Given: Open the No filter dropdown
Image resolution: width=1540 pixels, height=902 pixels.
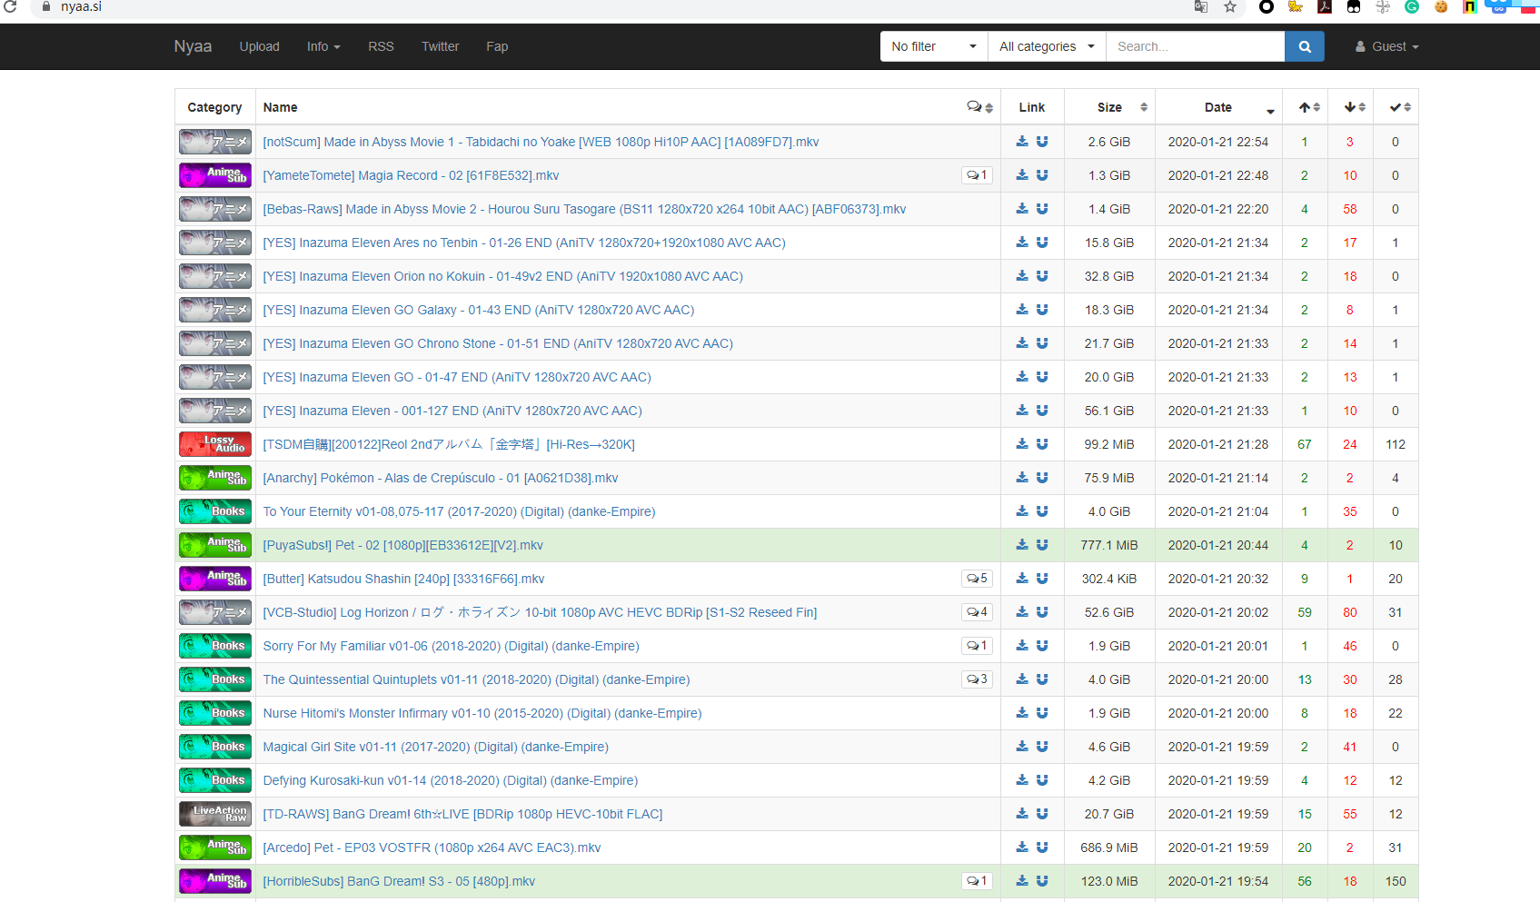Looking at the screenshot, I should [933, 46].
